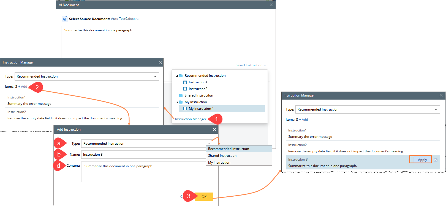
Task: Open Type dropdown in Add Instruction dialog
Action: point(209,144)
